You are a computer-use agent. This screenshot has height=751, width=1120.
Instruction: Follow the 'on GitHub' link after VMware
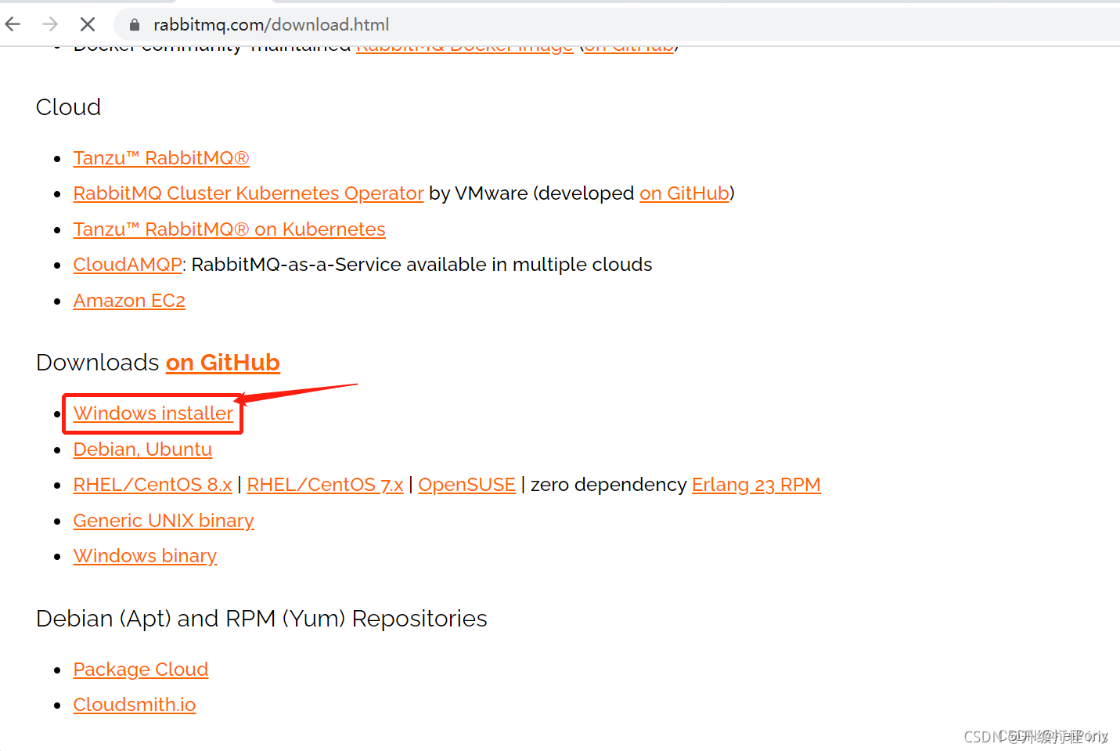click(684, 193)
